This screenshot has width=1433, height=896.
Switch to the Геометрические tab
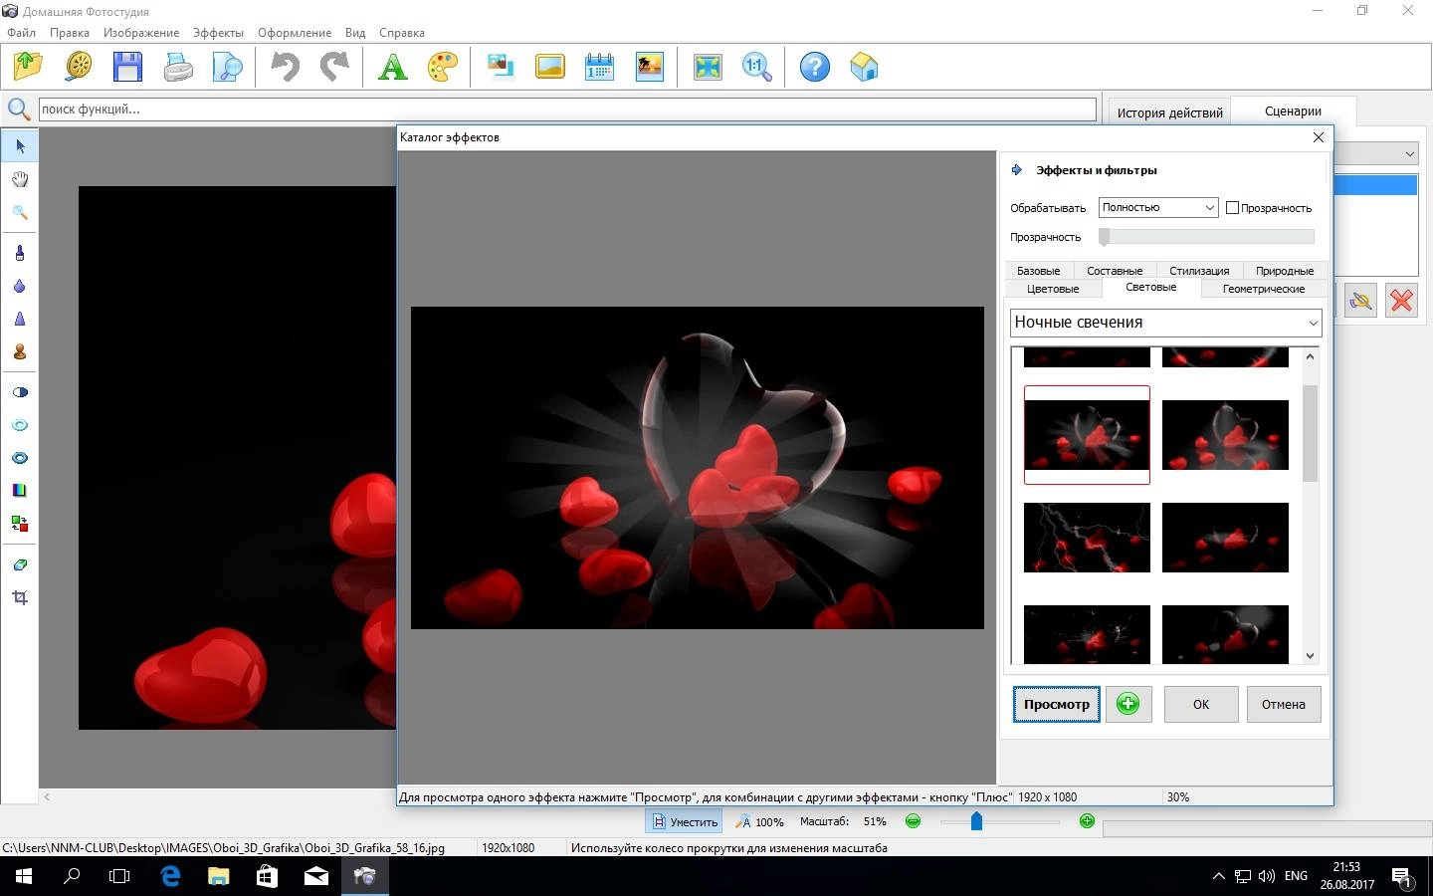(1263, 289)
